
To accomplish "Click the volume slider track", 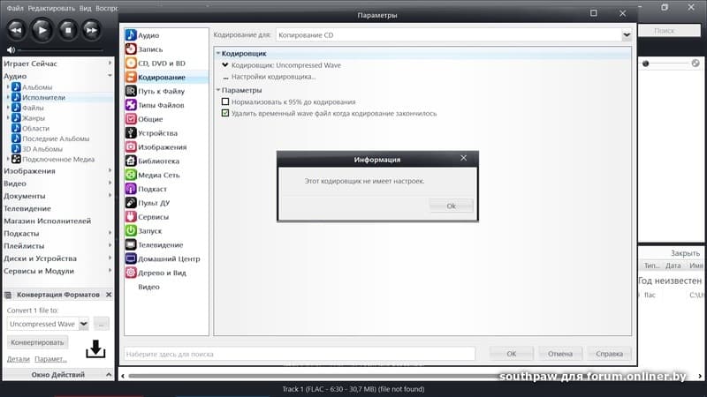I will pyautogui.click(x=60, y=50).
